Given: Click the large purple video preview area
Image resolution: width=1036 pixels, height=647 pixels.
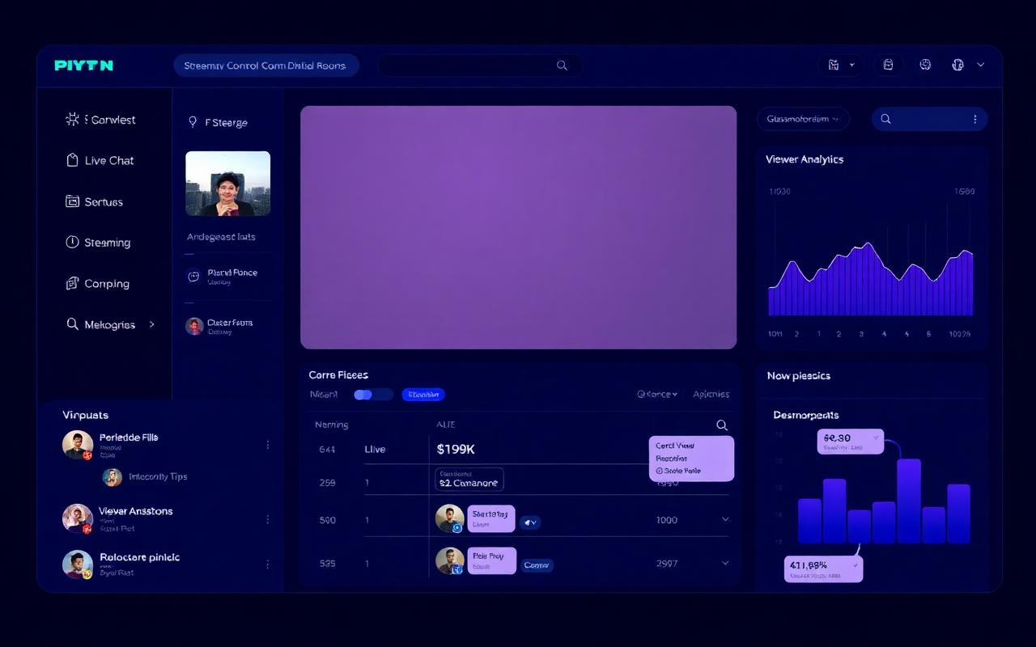Looking at the screenshot, I should [519, 227].
